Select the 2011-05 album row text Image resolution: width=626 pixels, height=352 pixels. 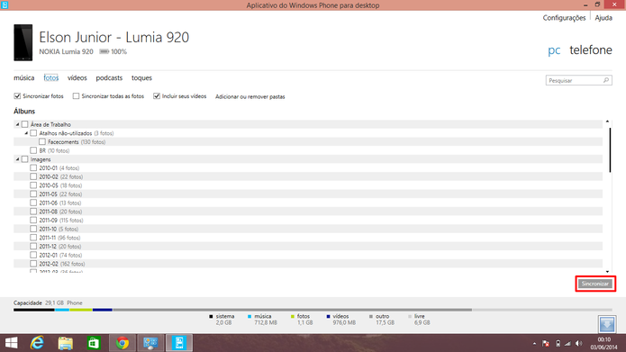coord(60,194)
